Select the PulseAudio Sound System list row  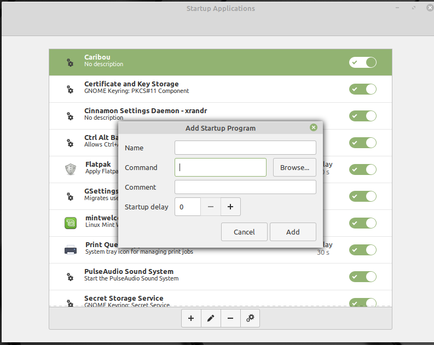pyautogui.click(x=221, y=277)
